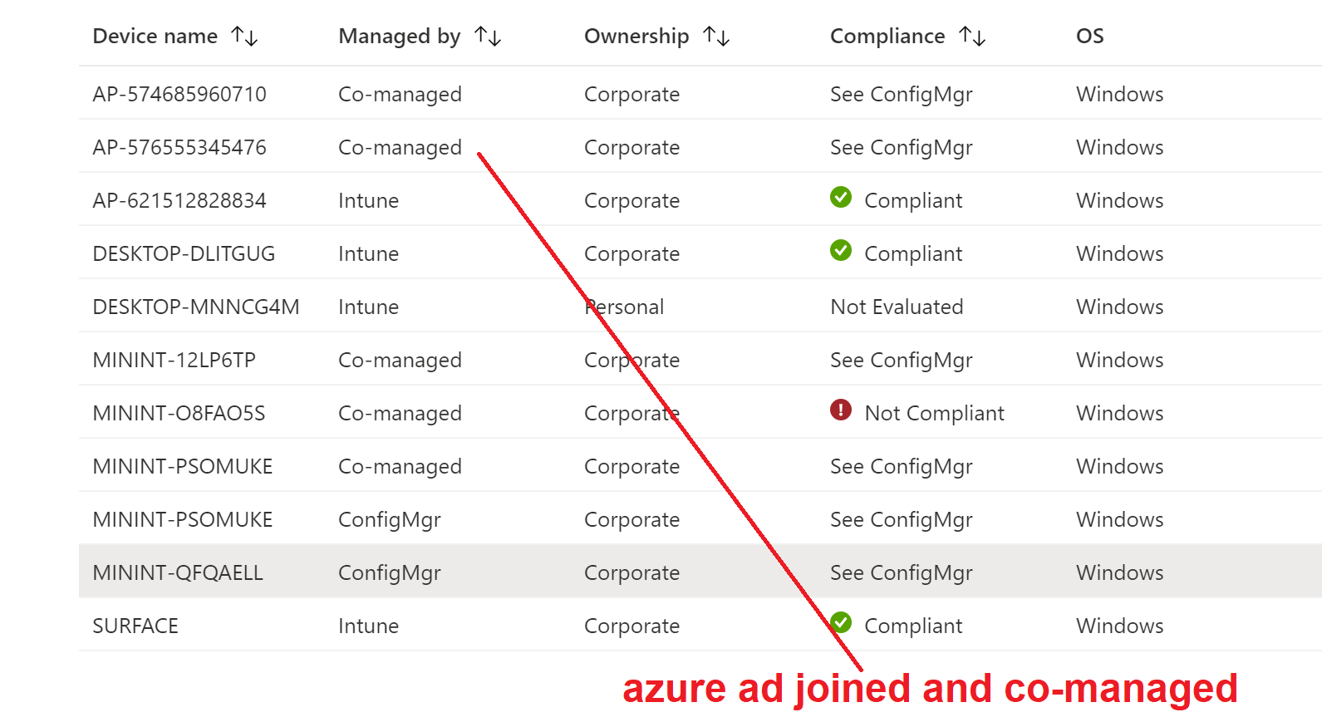Click green Compliant icon for AP-621512828834
The image size is (1322, 717).
(x=841, y=197)
